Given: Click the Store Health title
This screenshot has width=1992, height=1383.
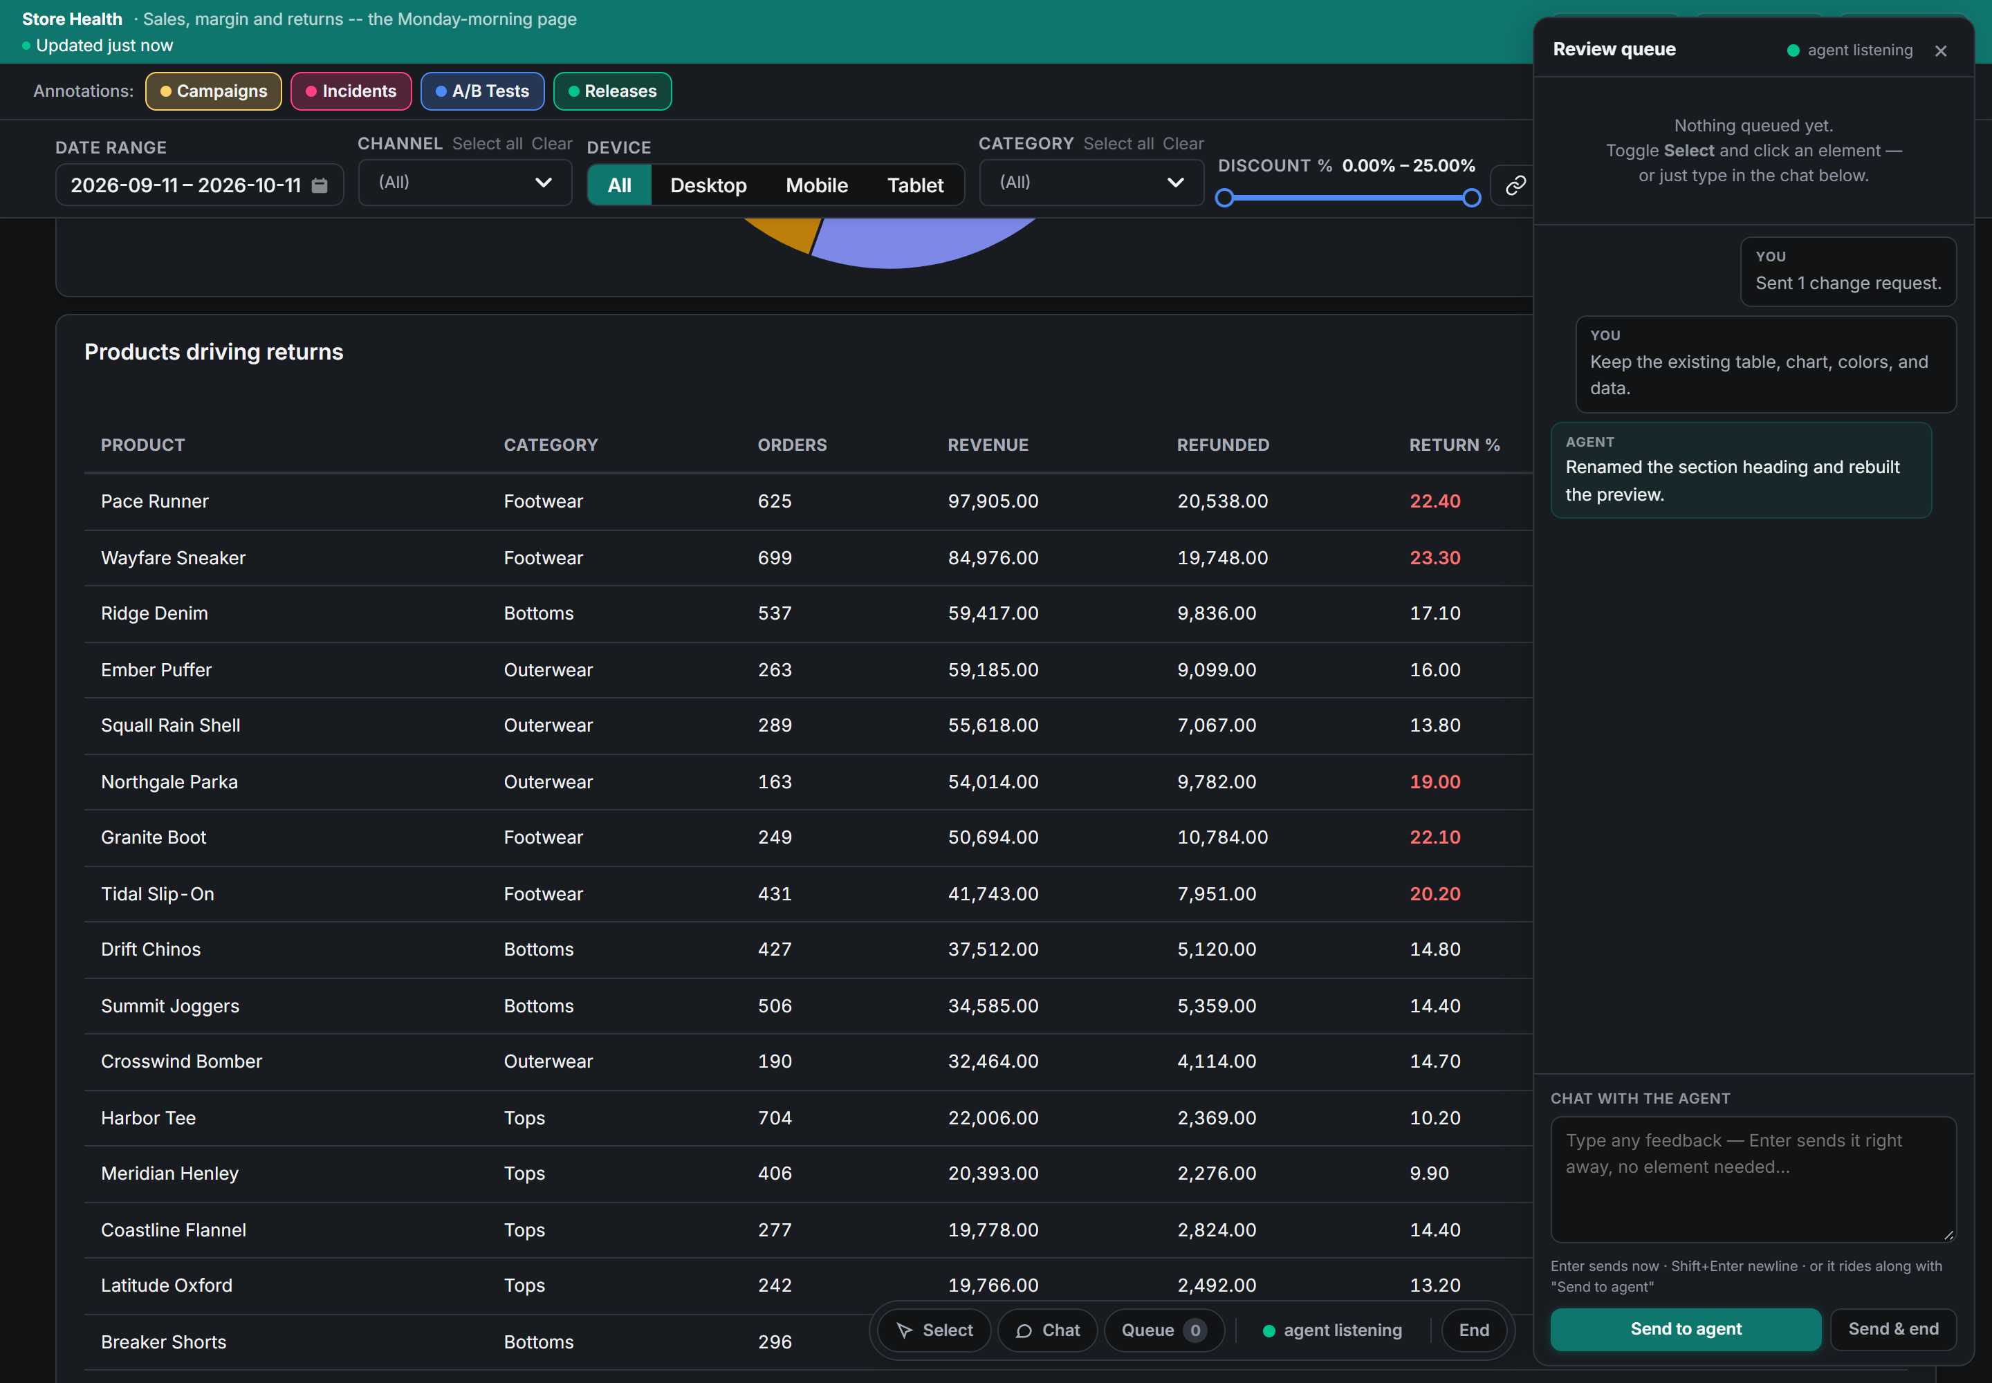Looking at the screenshot, I should [72, 19].
